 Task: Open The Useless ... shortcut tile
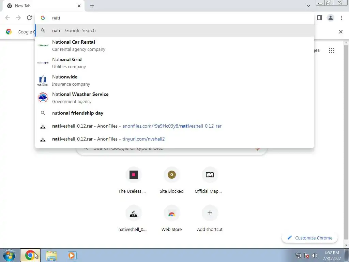133,180
